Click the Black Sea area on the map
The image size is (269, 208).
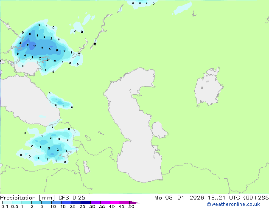click(29, 101)
